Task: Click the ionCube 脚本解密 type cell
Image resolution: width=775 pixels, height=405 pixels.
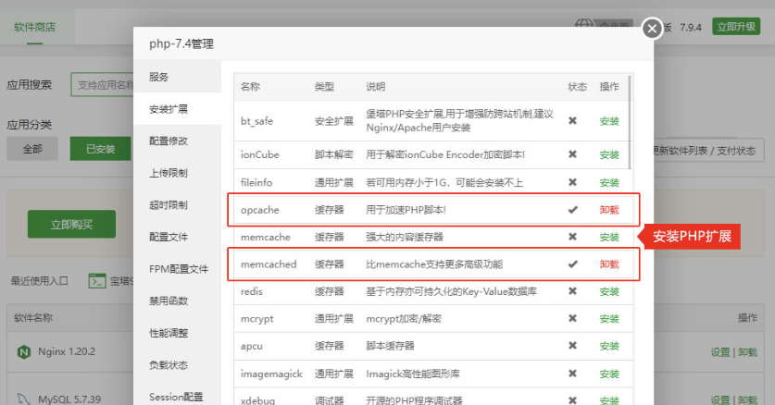Action: (334, 155)
